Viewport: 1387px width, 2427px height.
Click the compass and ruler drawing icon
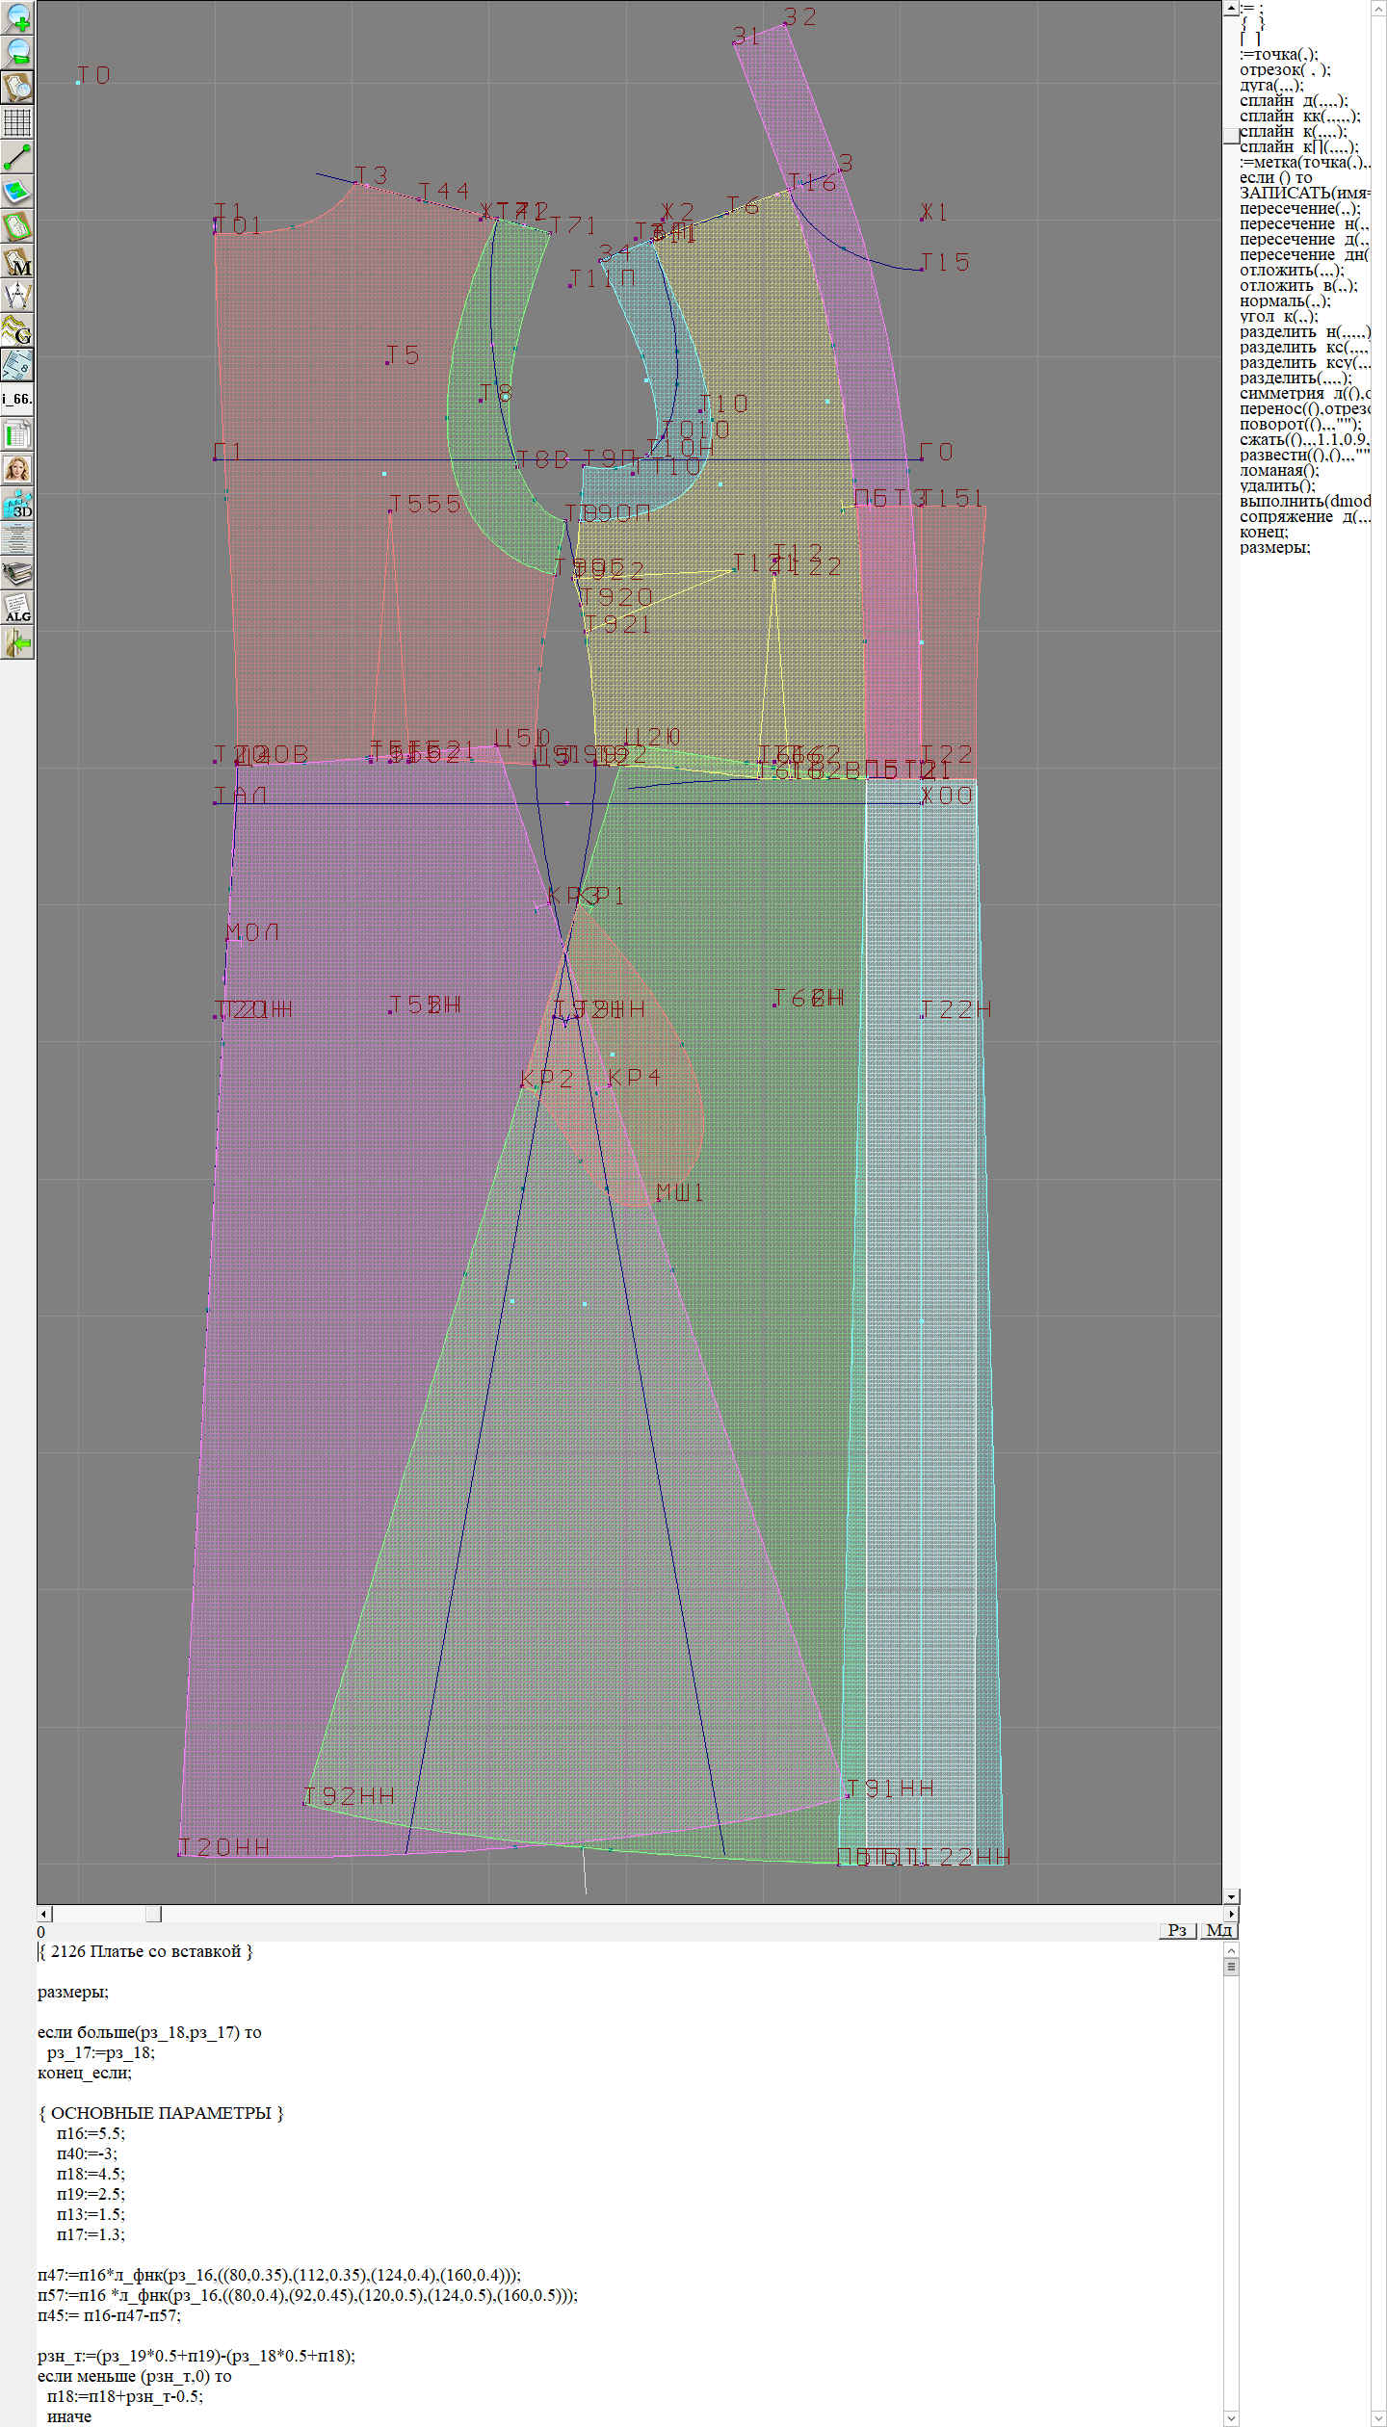(17, 296)
